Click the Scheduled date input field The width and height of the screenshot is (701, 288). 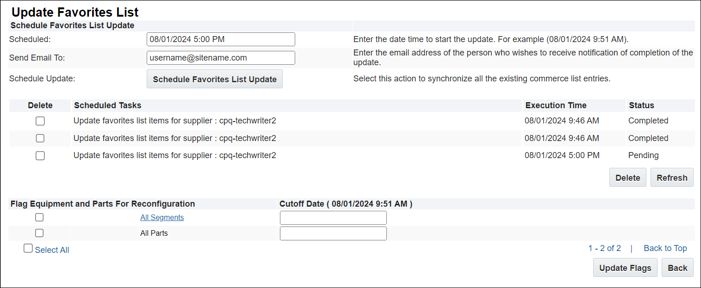[x=221, y=39]
